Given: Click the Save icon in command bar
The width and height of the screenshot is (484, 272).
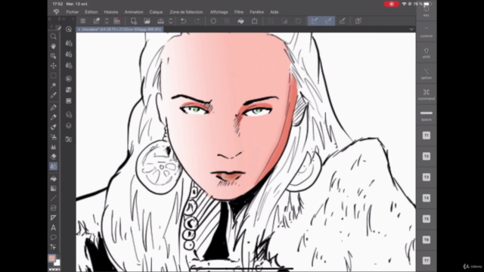Looking at the screenshot, I should point(160,21).
